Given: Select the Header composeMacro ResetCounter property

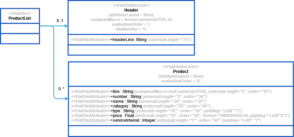Looking at the screenshot, I should click(131, 20).
